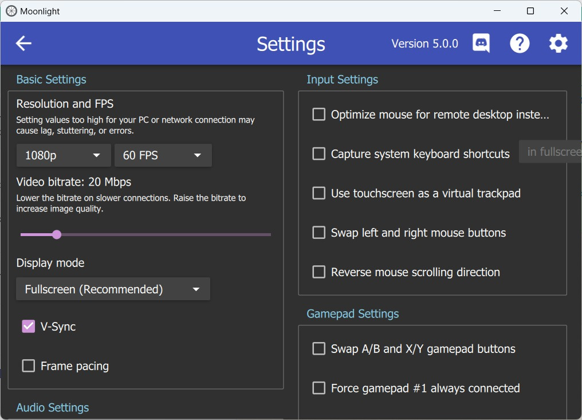Check Capture system keyboard shortcuts
This screenshot has width=582, height=420.
tap(319, 154)
